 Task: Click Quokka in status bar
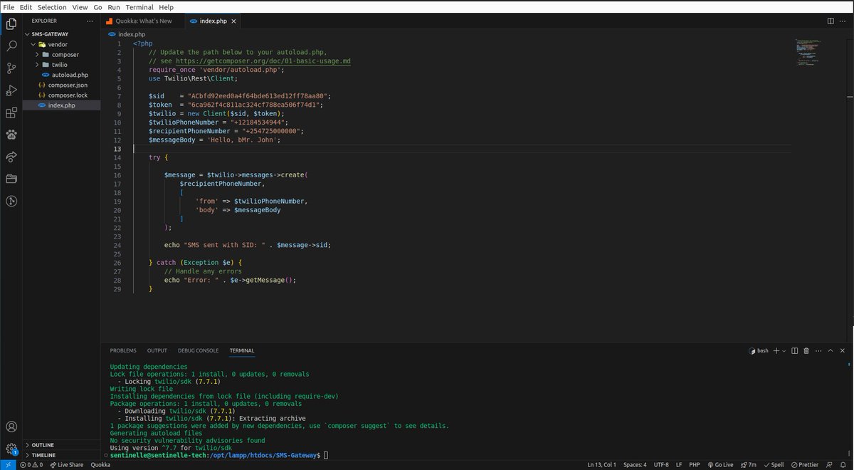101,464
